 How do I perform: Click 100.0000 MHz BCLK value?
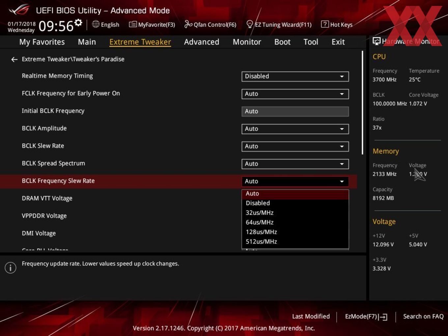[x=390, y=103]
